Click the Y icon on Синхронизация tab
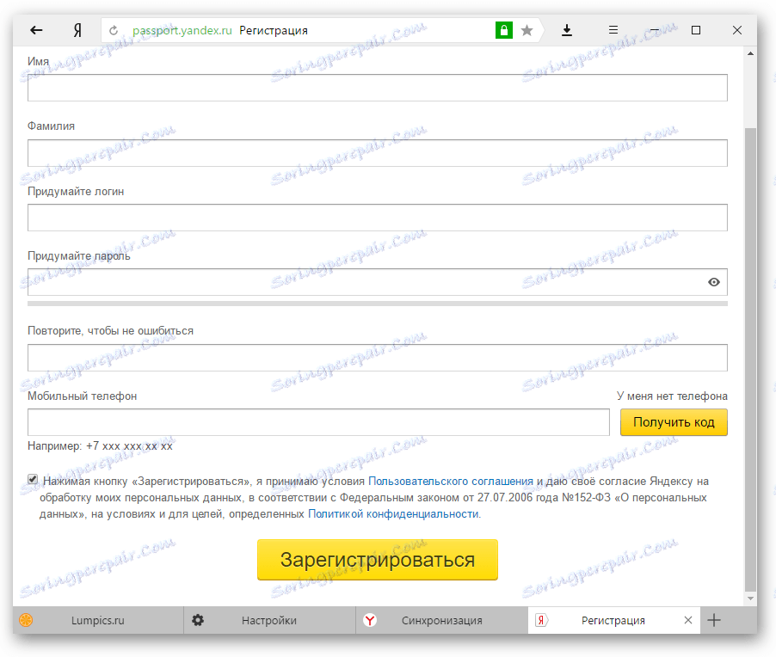776x657 pixels. (x=370, y=619)
